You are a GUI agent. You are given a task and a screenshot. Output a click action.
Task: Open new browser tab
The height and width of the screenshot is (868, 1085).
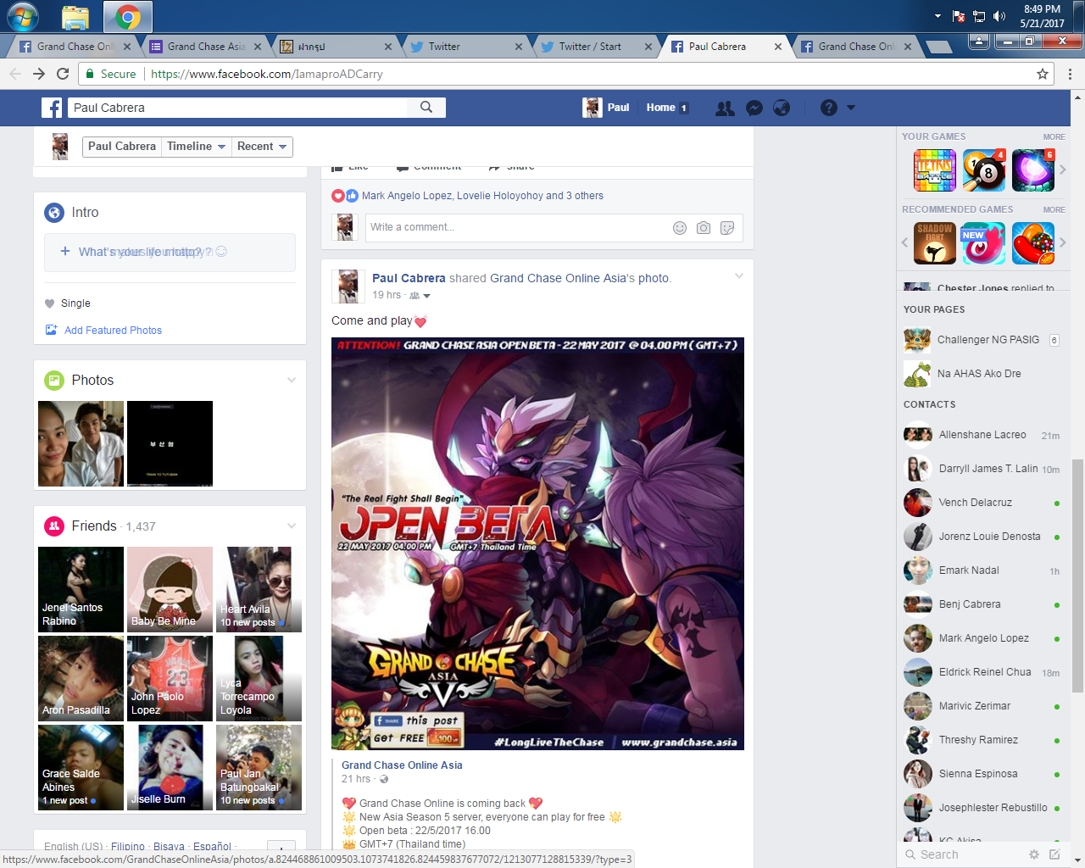(938, 47)
